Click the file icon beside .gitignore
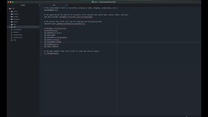 coord(12,32)
